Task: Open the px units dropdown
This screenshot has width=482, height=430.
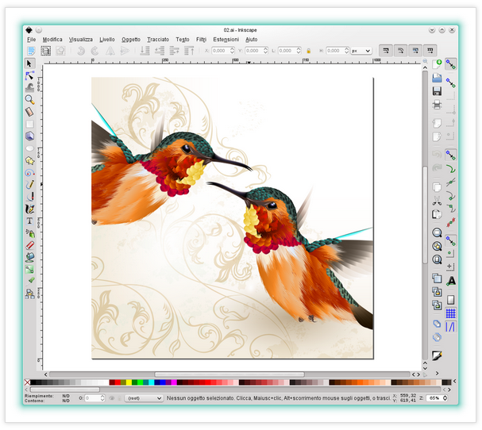Action: tap(361, 51)
